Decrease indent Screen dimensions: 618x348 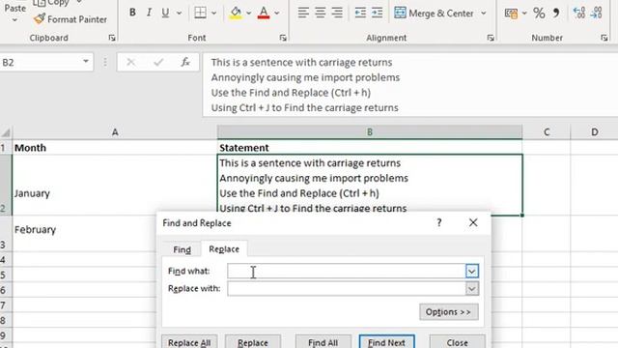click(x=360, y=13)
